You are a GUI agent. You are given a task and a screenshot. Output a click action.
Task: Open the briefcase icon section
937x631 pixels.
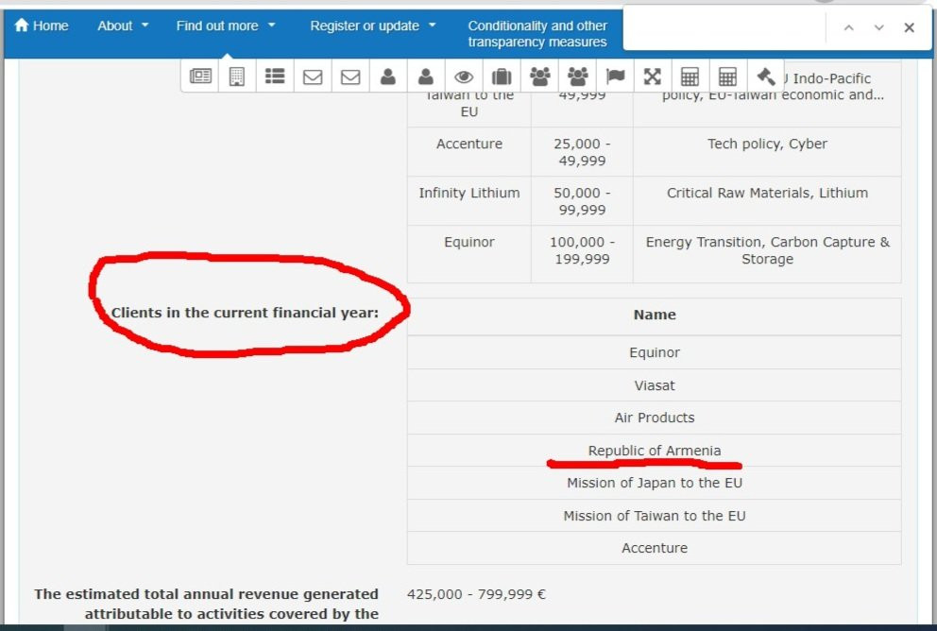(502, 77)
